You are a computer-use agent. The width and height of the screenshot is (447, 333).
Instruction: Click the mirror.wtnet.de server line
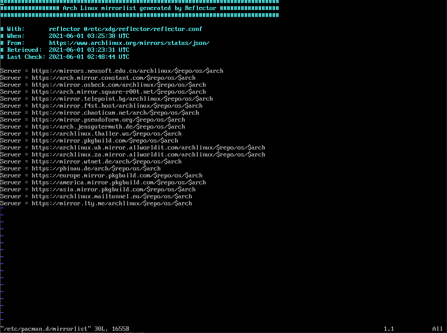(x=91, y=161)
